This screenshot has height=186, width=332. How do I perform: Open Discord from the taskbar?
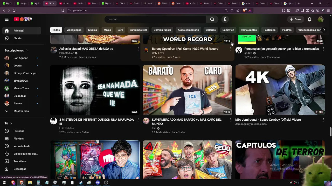(x=98, y=183)
